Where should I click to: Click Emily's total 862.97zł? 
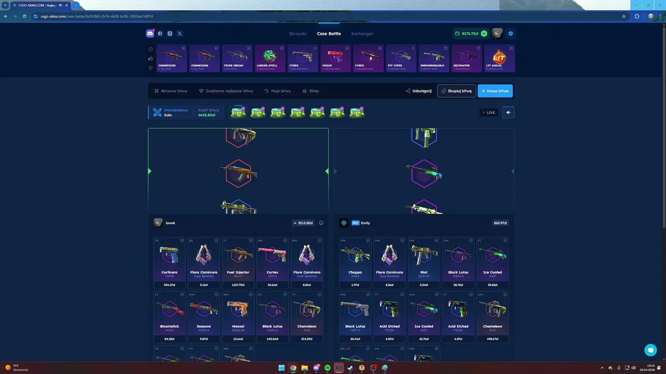click(x=500, y=223)
